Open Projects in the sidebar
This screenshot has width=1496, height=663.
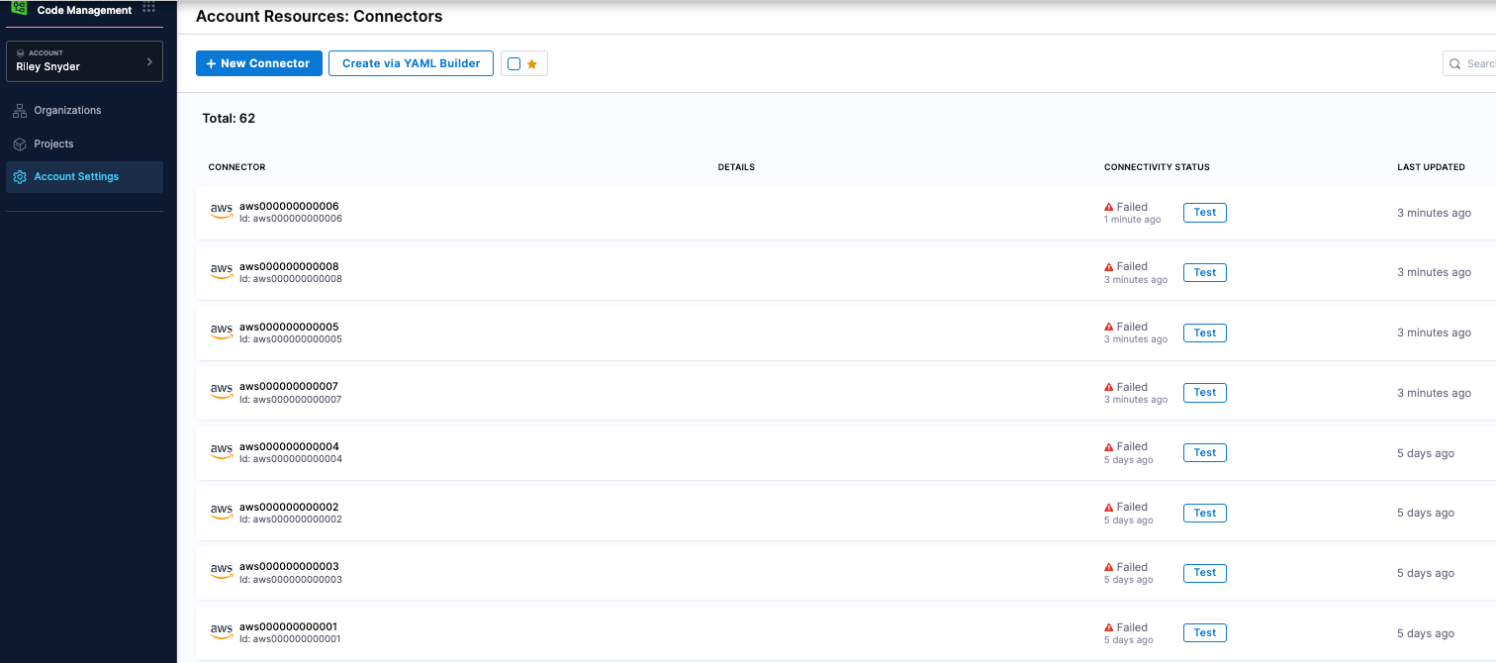(53, 144)
